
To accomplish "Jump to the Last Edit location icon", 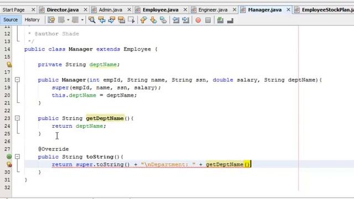I will 51,20.
